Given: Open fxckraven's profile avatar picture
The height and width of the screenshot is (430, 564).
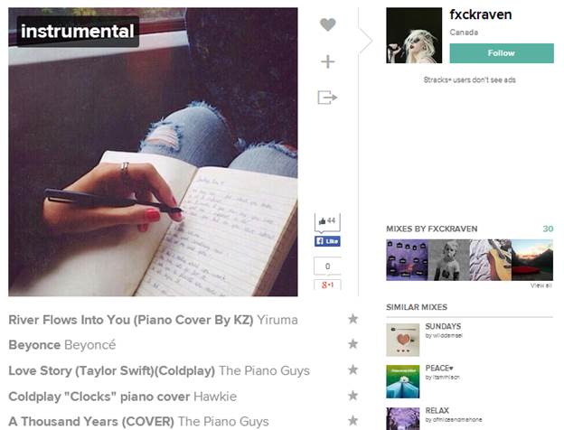Looking at the screenshot, I should [414, 35].
